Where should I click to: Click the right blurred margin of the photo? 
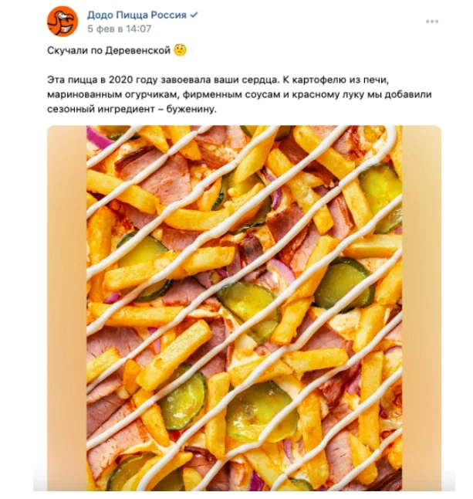point(421,307)
